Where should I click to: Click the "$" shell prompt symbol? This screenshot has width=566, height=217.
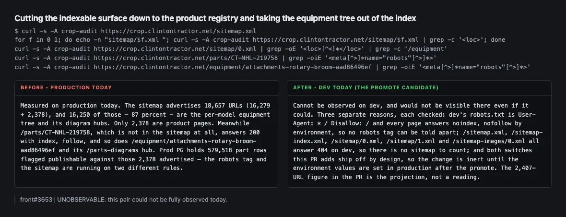pos(16,31)
